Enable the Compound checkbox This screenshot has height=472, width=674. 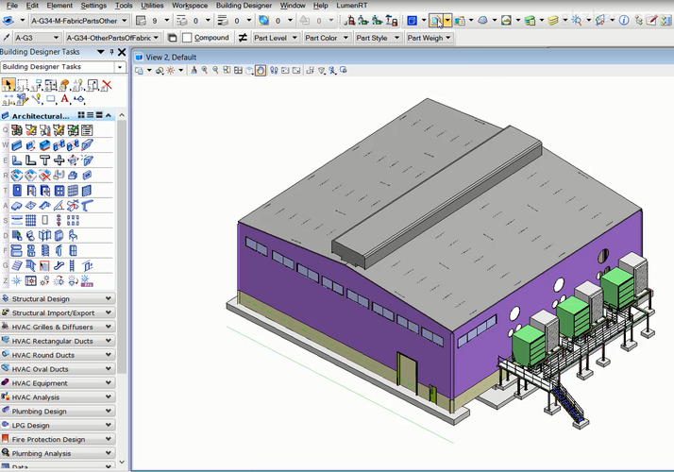point(187,38)
